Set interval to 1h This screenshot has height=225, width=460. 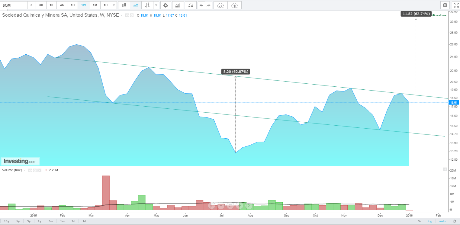[51, 5]
